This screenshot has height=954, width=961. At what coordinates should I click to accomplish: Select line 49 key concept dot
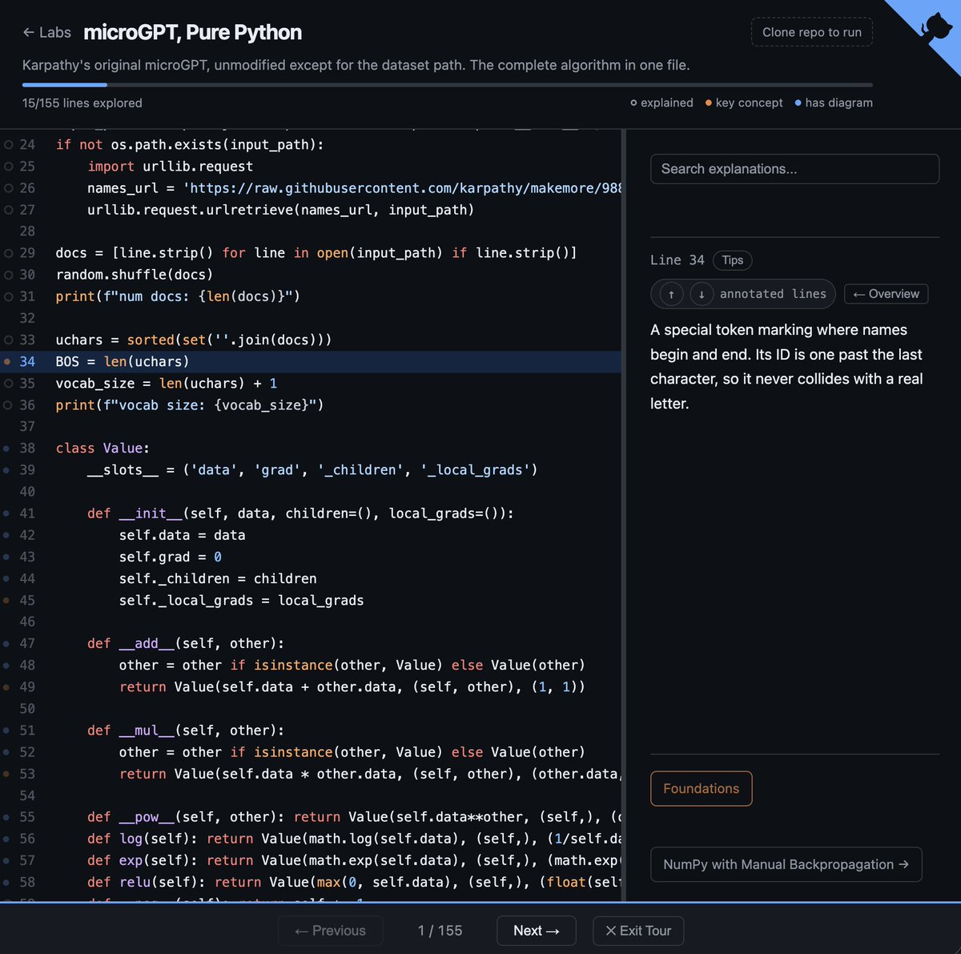click(6, 687)
